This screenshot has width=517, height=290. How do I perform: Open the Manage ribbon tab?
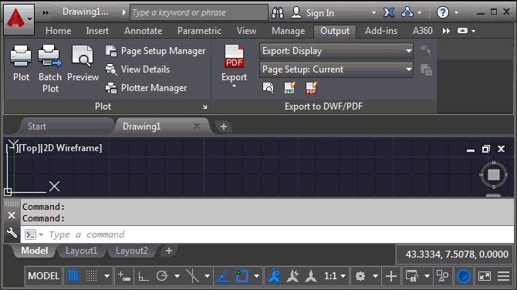(288, 31)
